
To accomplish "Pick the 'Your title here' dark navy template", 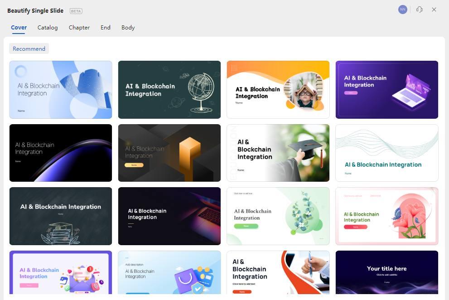I will (387, 272).
